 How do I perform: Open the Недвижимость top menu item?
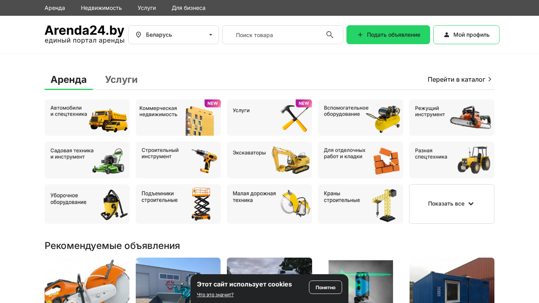coord(101,8)
